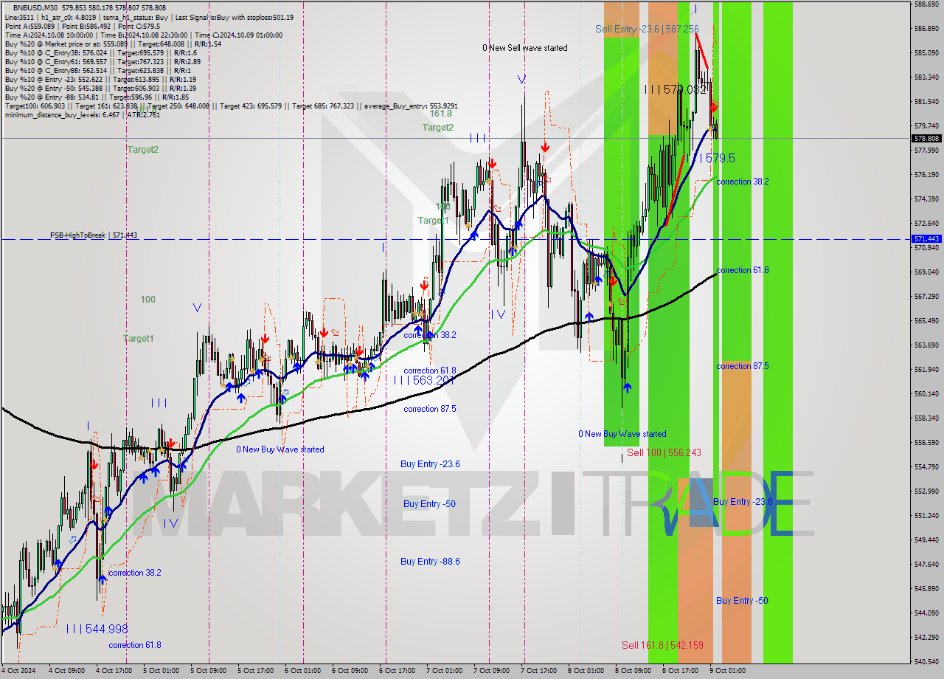Click the 583.340 price axis value
The height and width of the screenshot is (679, 944).
pos(926,77)
